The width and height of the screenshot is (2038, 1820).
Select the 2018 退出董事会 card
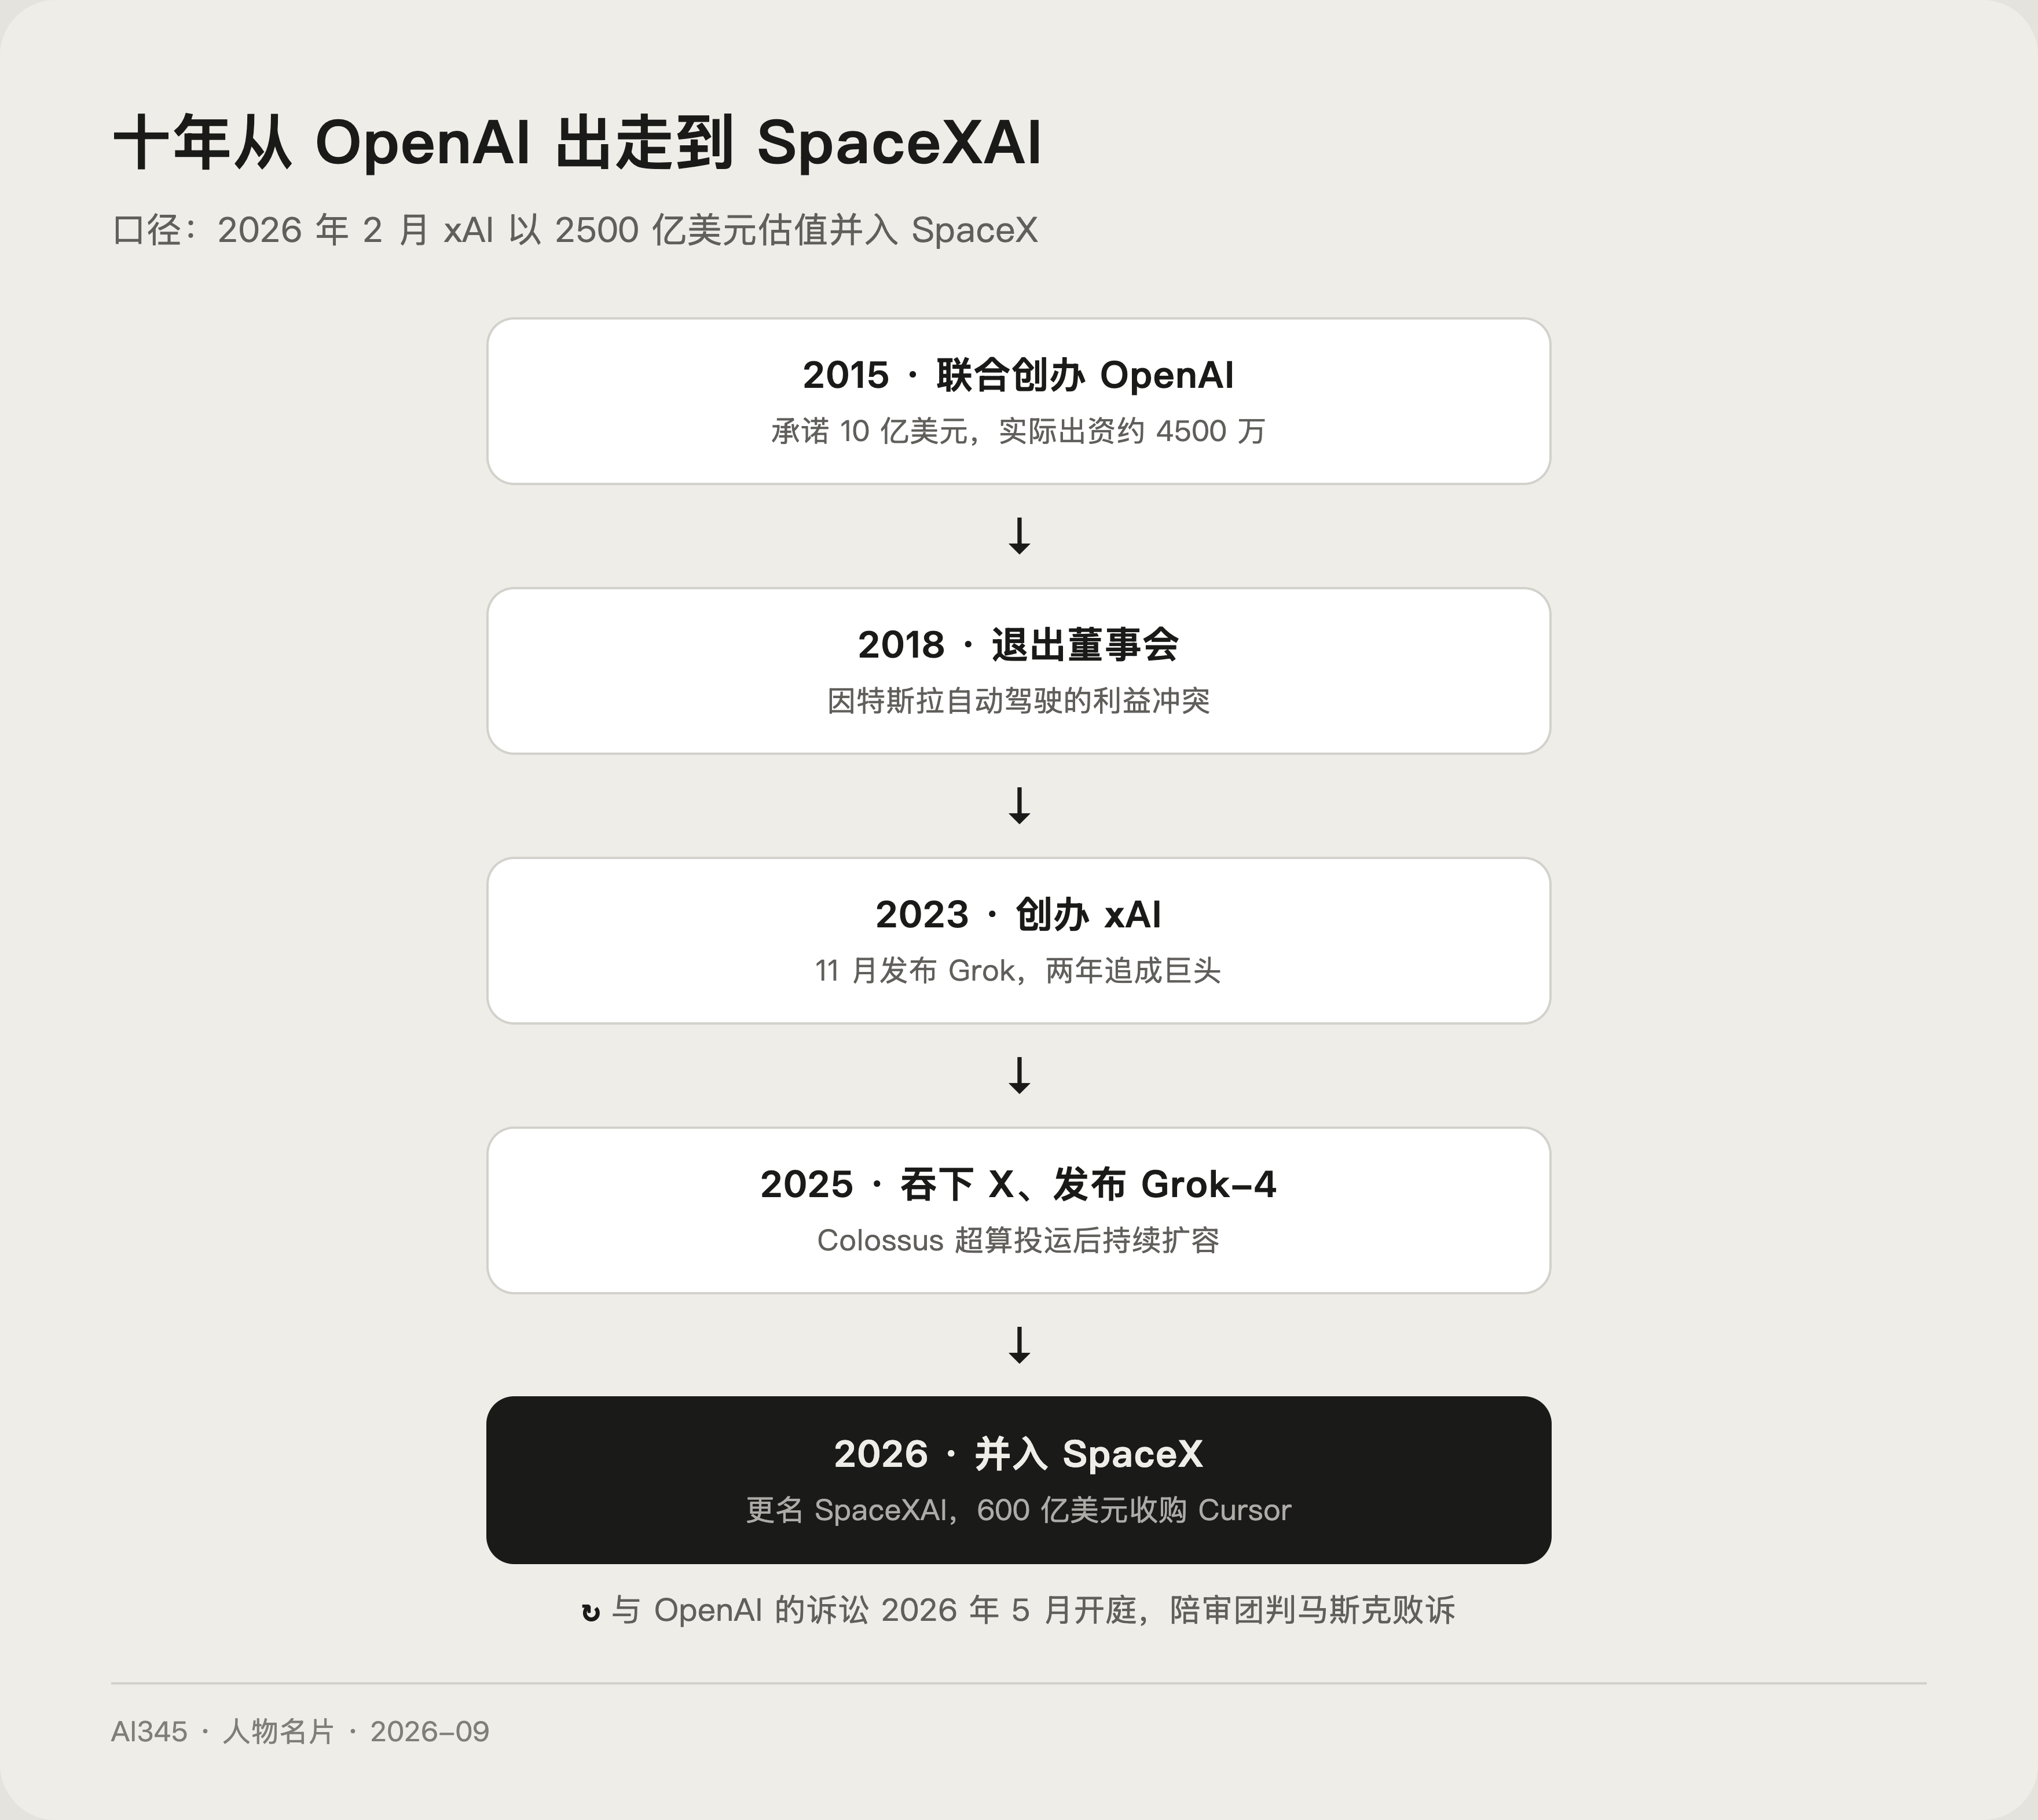(1019, 671)
